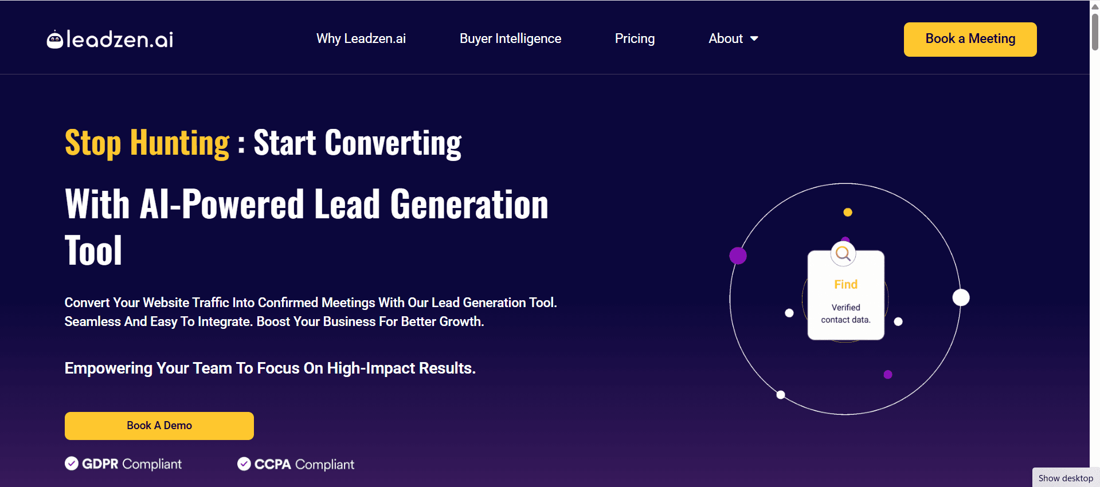1100x487 pixels.
Task: Click the leadzen.ai robot logo icon
Action: [x=54, y=40]
